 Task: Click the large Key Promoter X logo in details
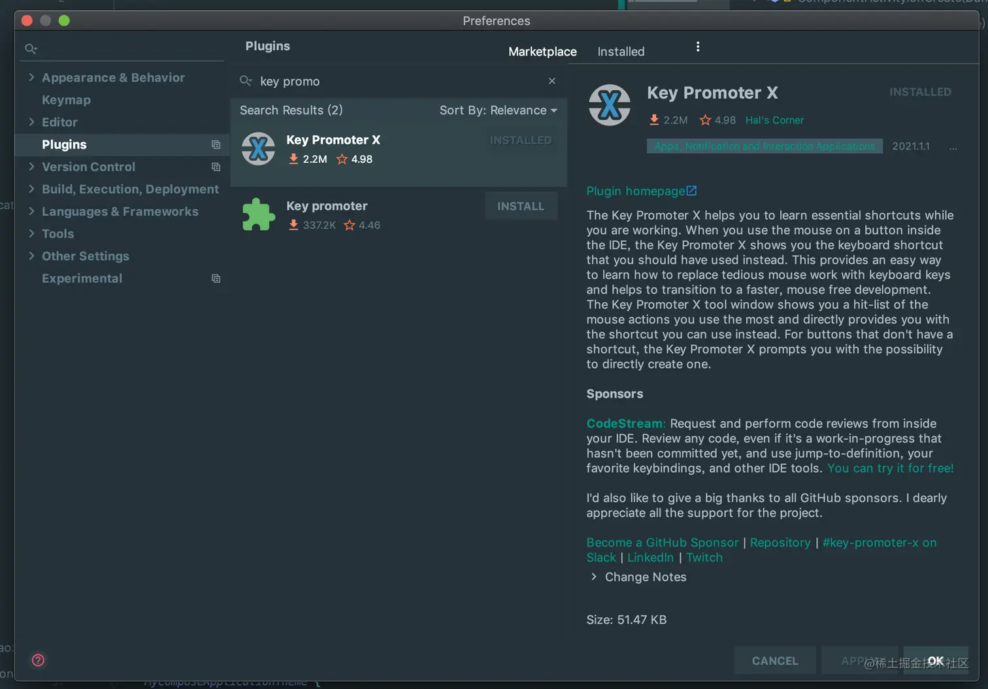coord(610,105)
